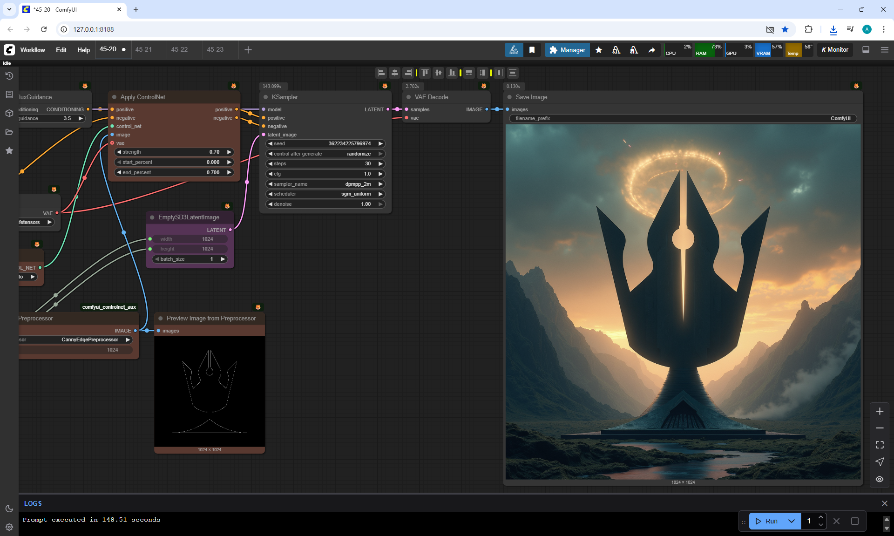Viewport: 894px width, 536px height.
Task: Open the ComfyUI Manager
Action: (567, 50)
